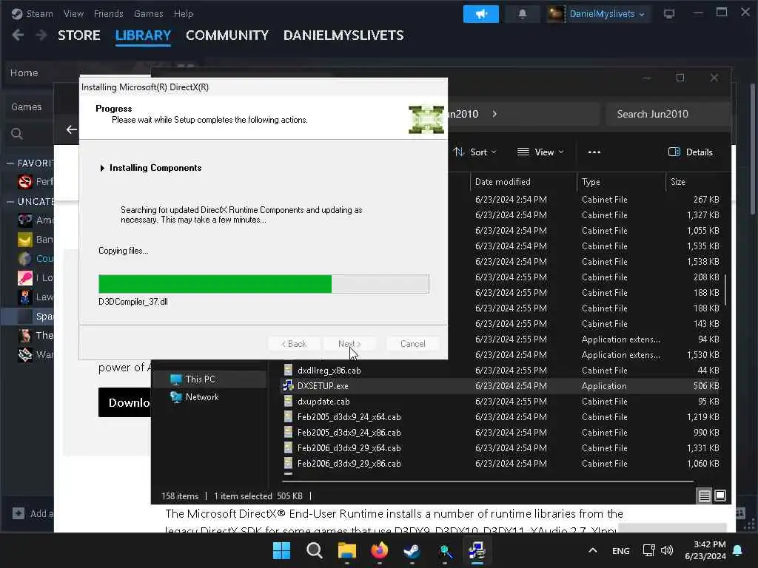Image resolution: width=758 pixels, height=568 pixels.
Task: Select the Perf game icon in favorites
Action: pyautogui.click(x=25, y=182)
